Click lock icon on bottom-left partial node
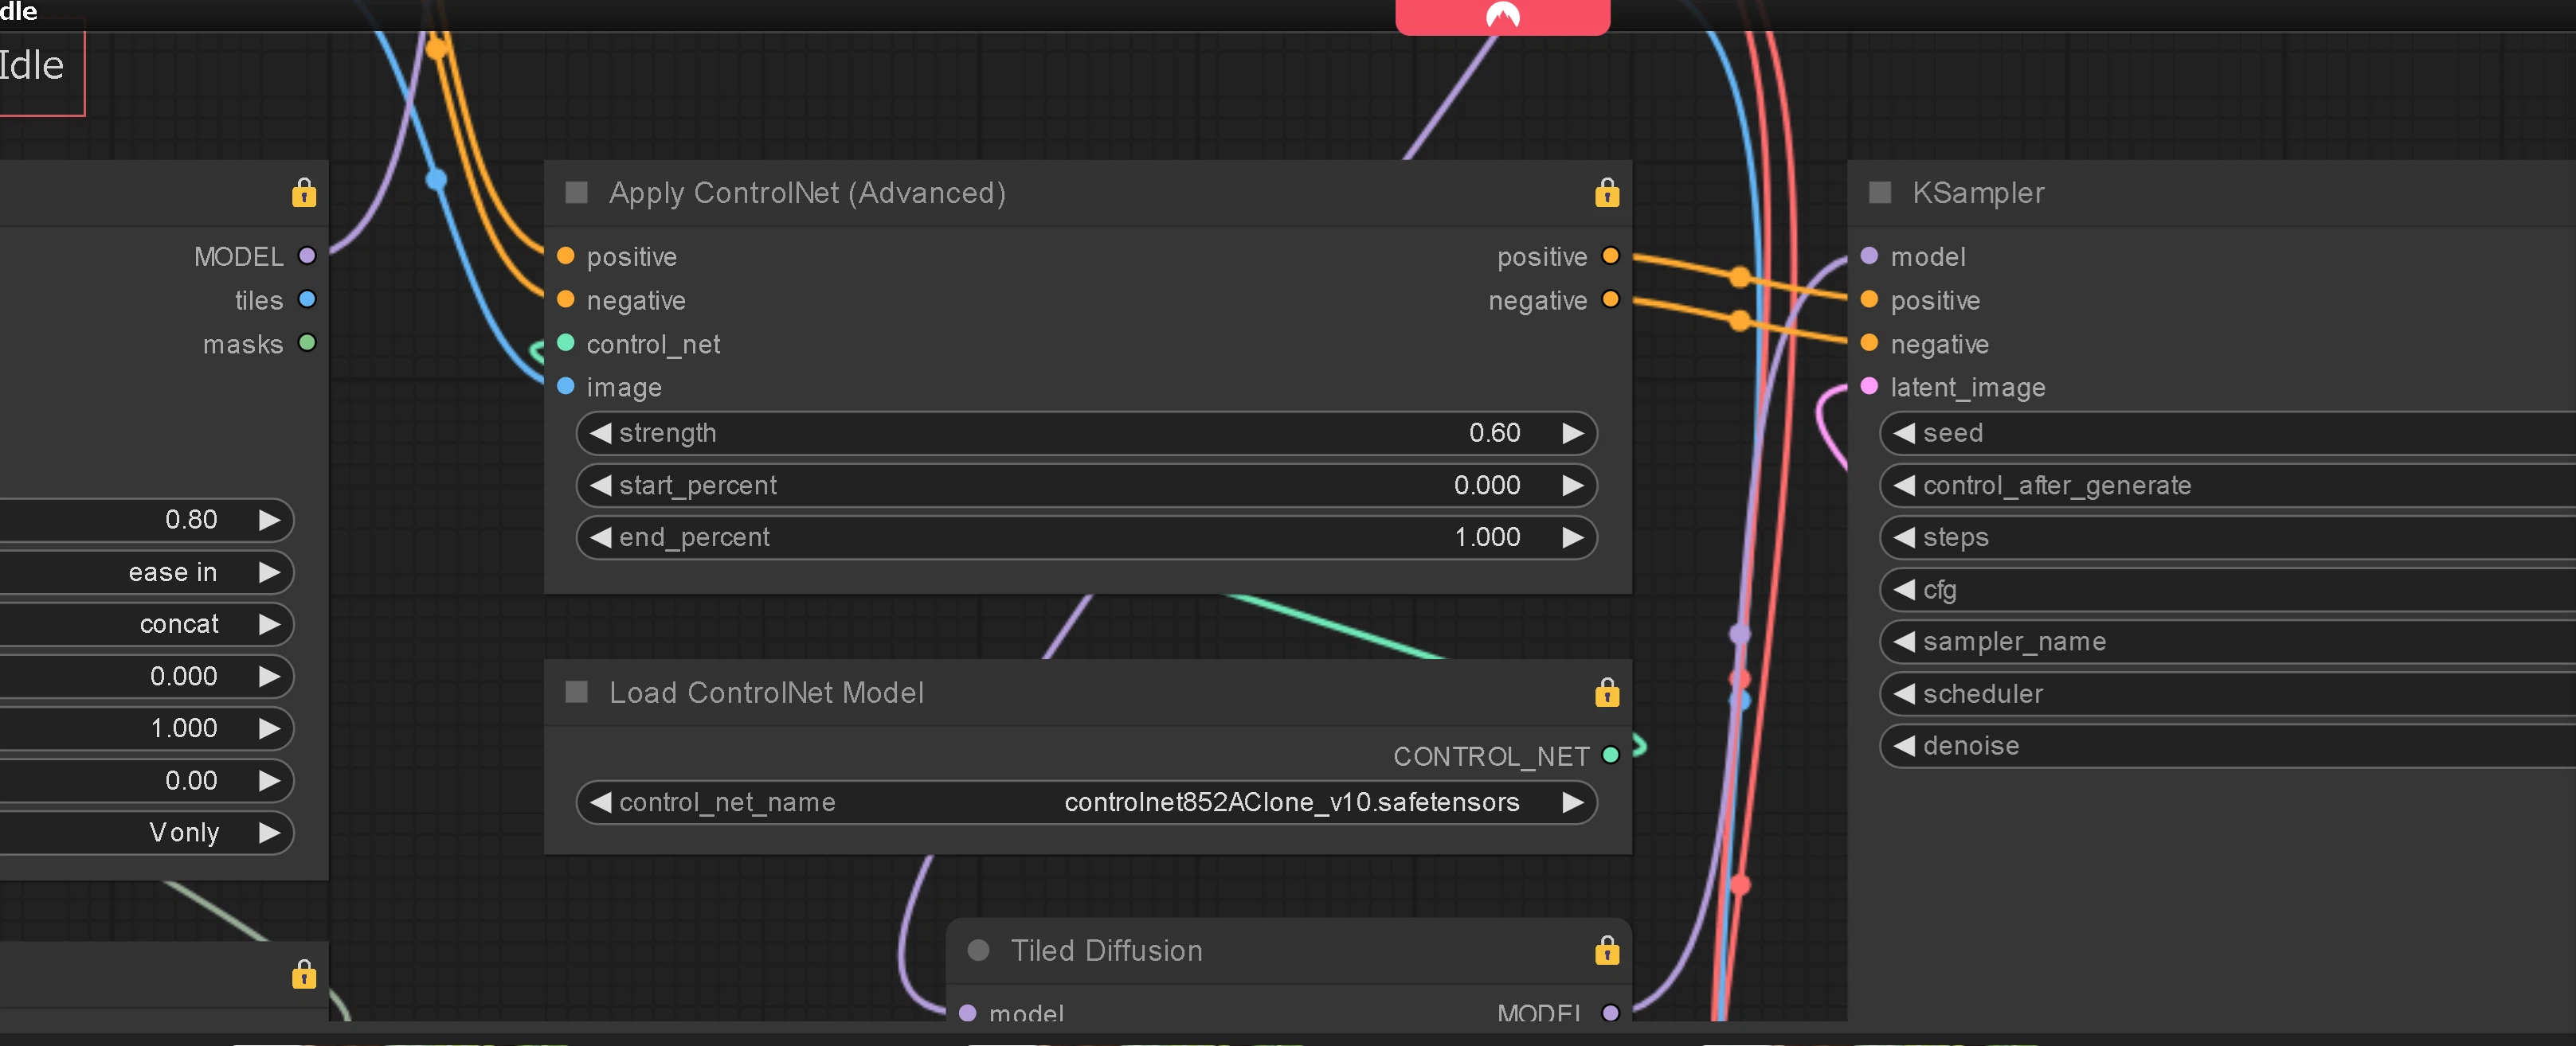The height and width of the screenshot is (1046, 2576). tap(304, 974)
